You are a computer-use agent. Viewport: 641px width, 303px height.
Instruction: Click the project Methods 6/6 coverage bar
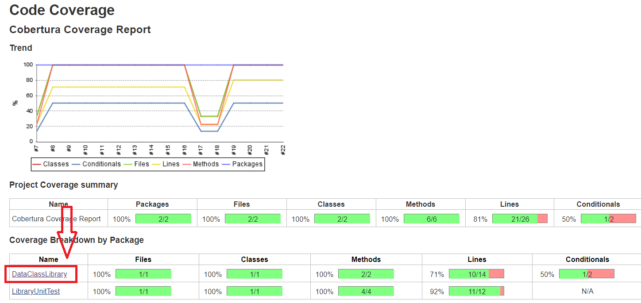(x=431, y=219)
